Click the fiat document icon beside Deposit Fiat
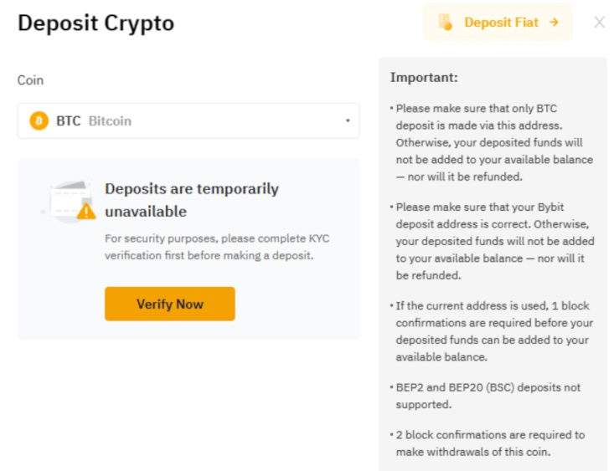 (446, 23)
